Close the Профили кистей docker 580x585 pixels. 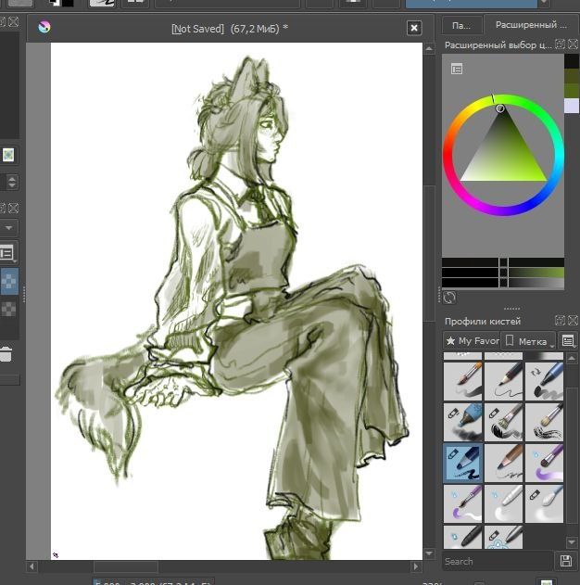click(572, 322)
